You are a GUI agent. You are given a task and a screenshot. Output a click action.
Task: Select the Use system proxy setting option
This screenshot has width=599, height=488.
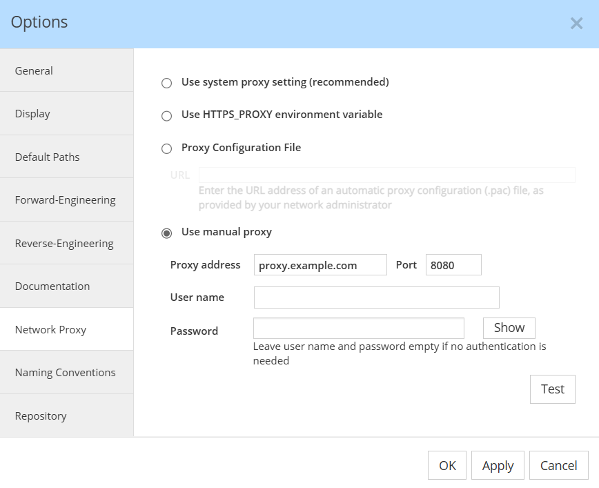[x=166, y=82]
